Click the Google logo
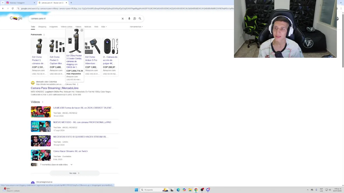The height and width of the screenshot is (193, 344). (x=16, y=18)
